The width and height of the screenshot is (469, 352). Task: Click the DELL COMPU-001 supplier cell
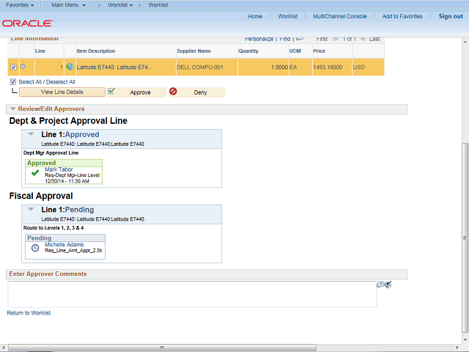tap(200, 67)
